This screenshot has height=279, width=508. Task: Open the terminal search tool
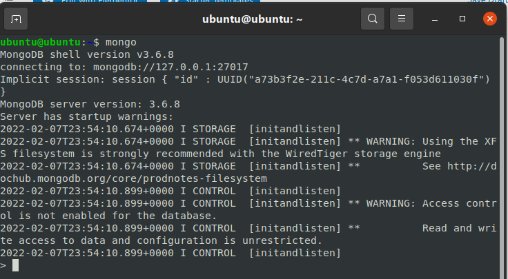pos(373,19)
